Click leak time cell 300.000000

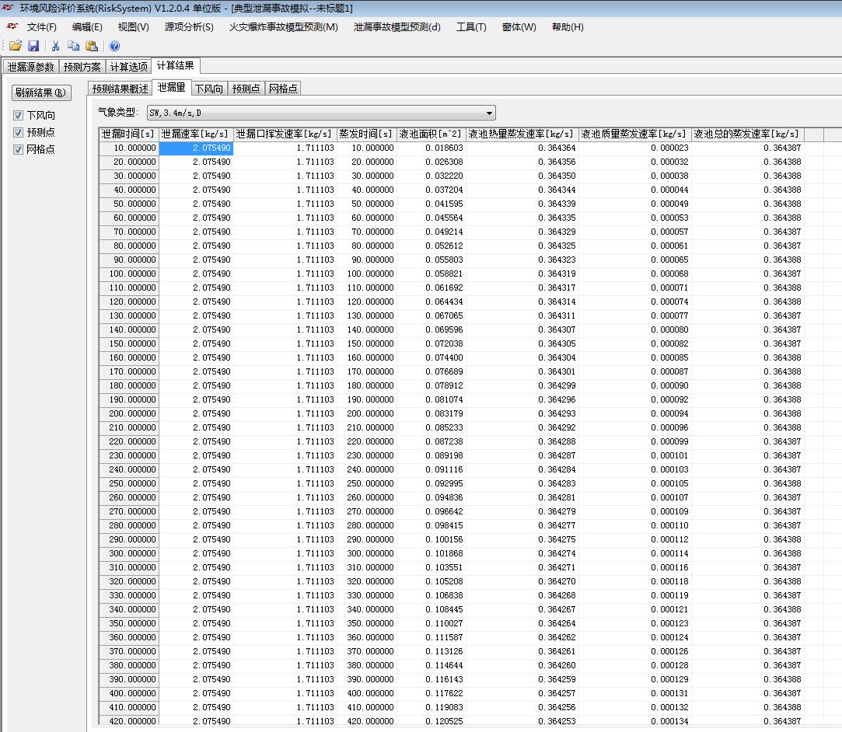(129, 553)
